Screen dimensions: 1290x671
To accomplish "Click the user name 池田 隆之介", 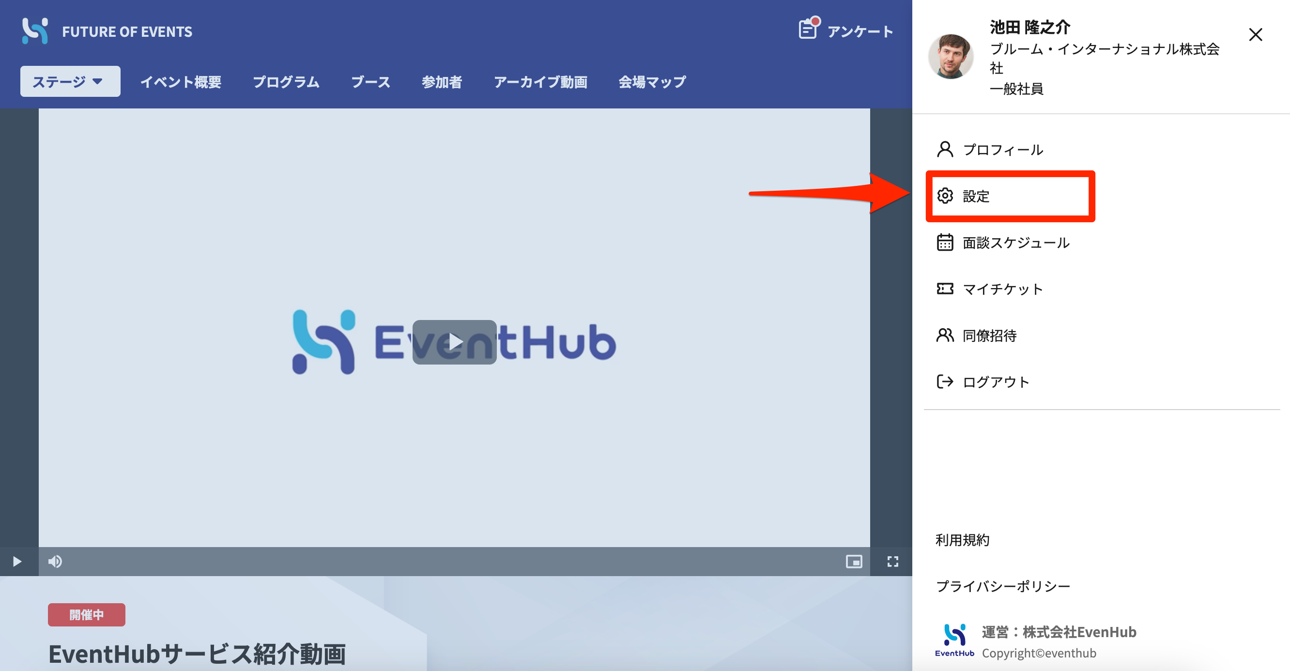I will pyautogui.click(x=1029, y=27).
